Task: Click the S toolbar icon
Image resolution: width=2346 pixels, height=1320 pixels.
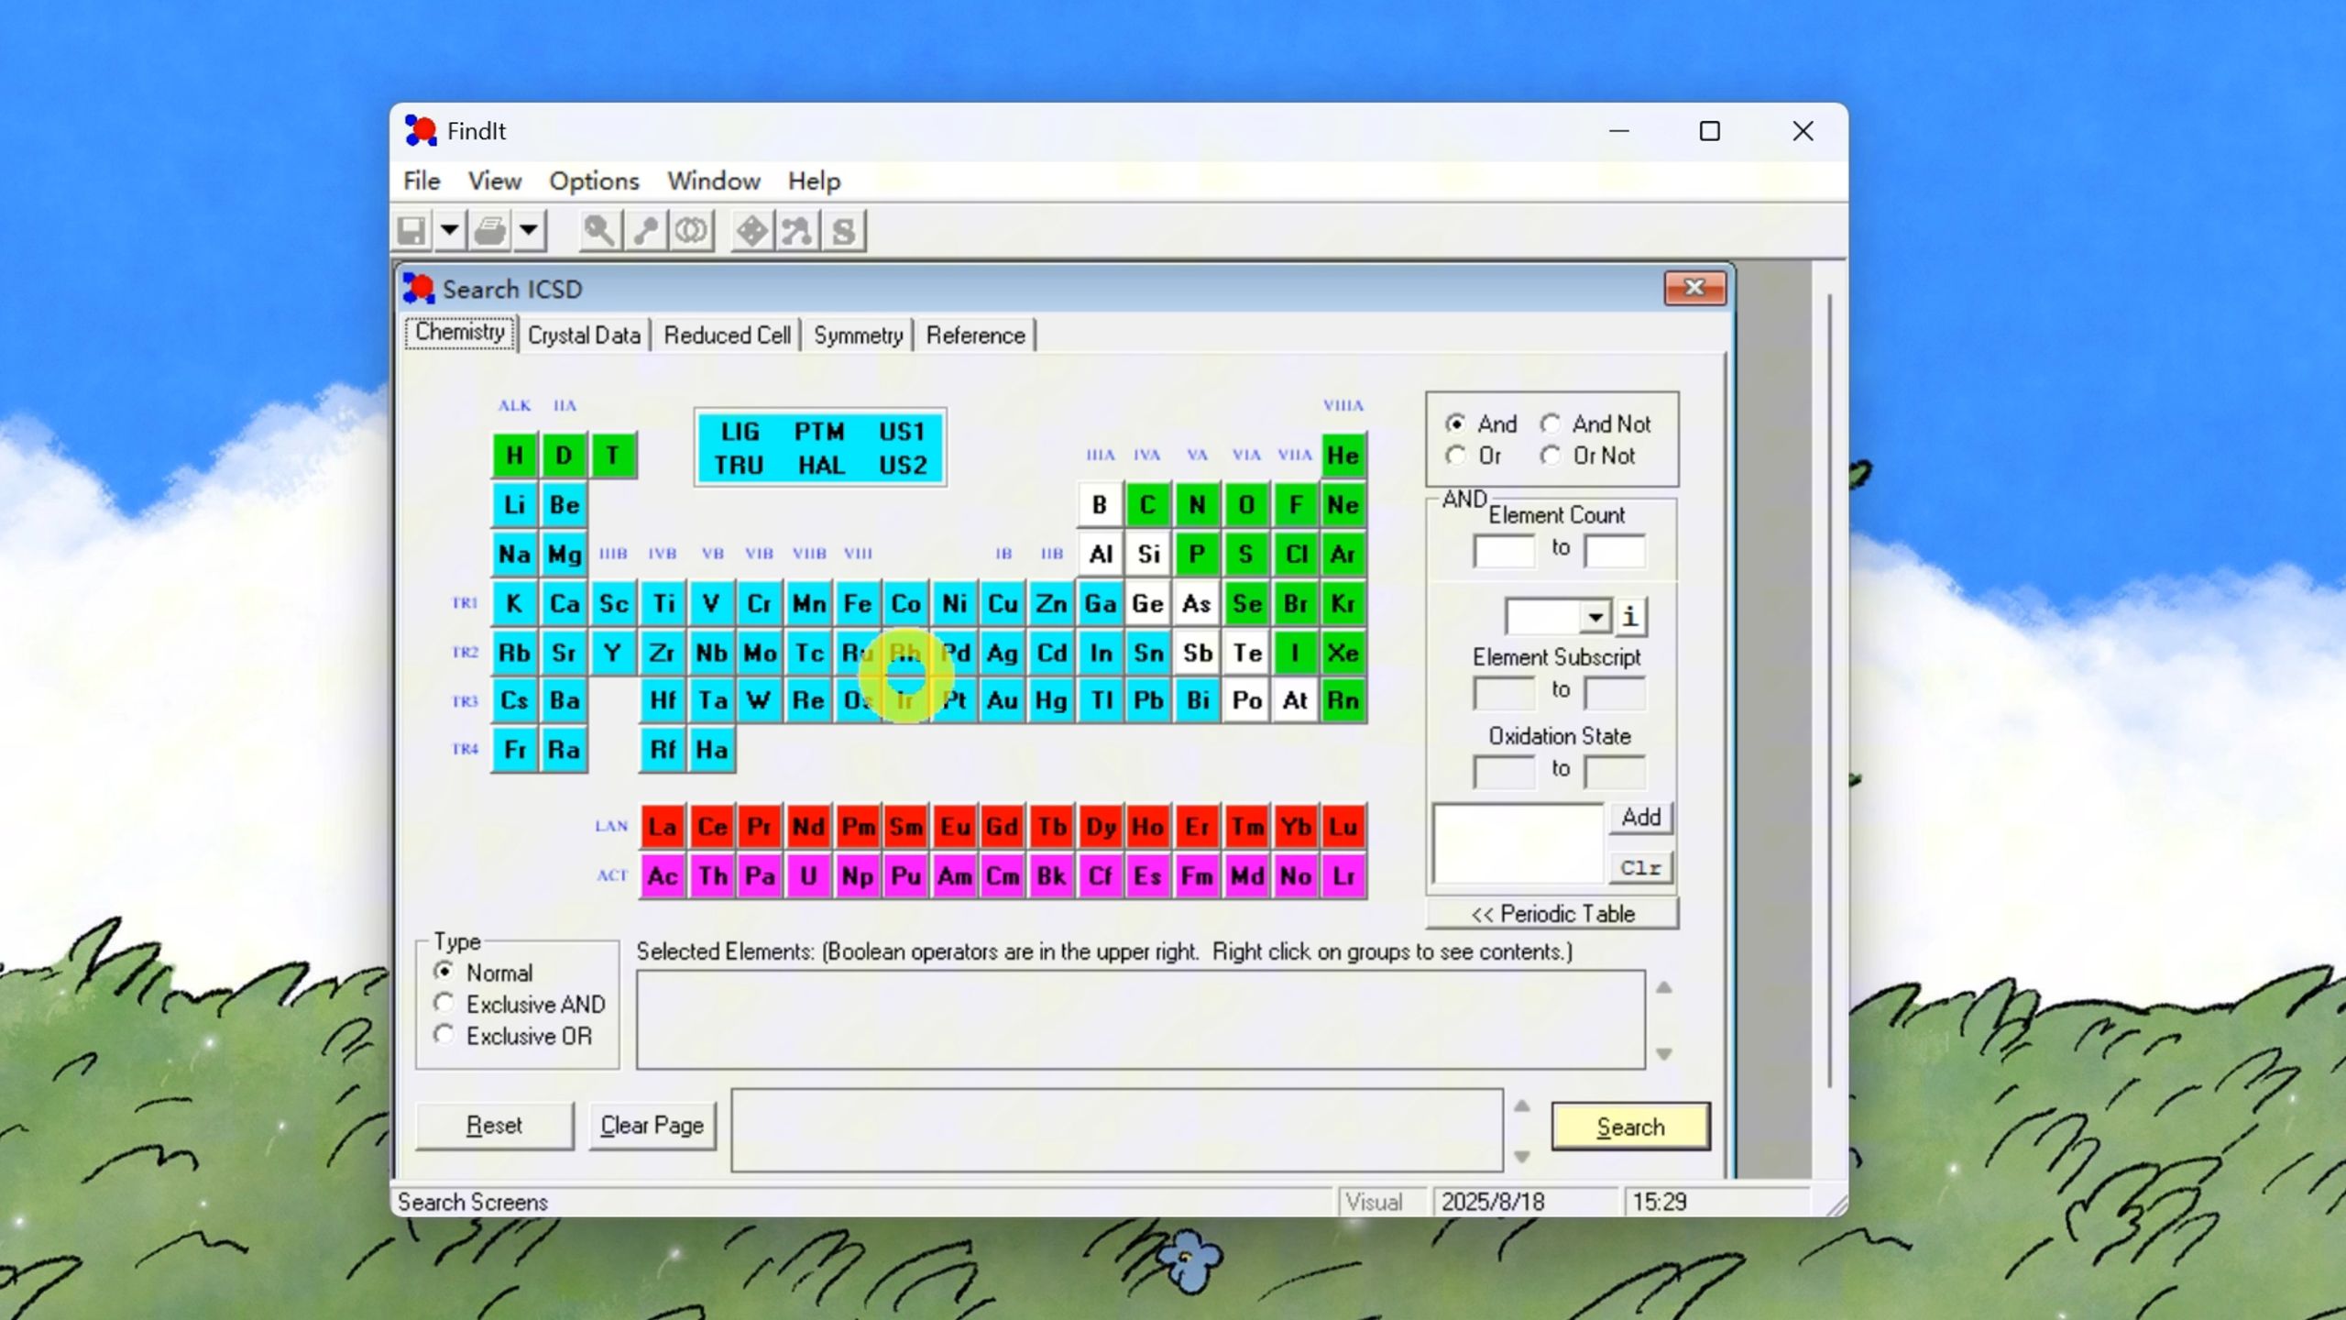Action: tap(843, 230)
